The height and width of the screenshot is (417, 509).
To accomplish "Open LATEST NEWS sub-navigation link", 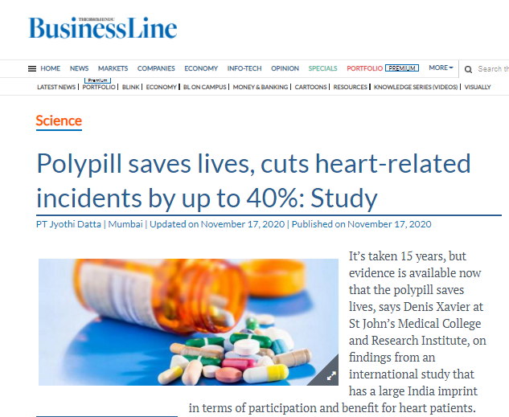I will (56, 87).
